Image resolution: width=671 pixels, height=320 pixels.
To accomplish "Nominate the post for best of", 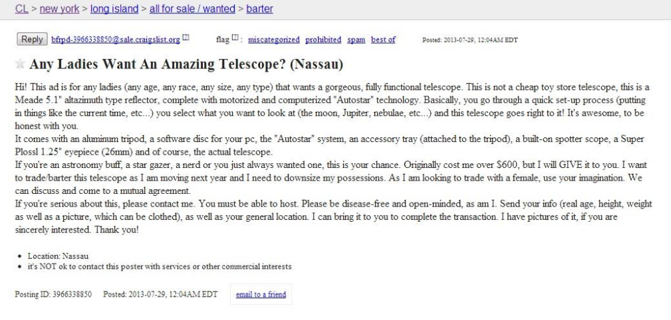I will click(383, 40).
